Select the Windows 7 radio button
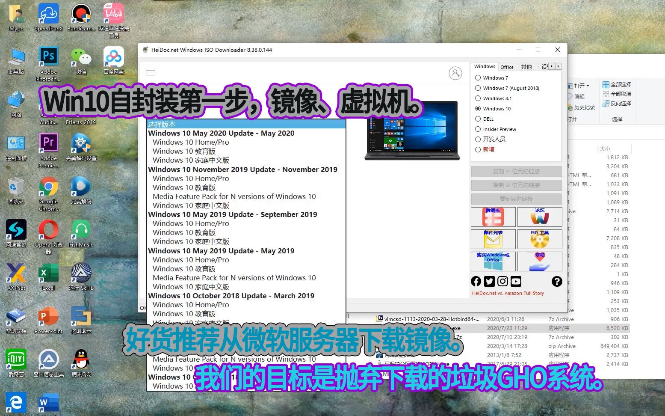665x416 pixels. [x=478, y=78]
